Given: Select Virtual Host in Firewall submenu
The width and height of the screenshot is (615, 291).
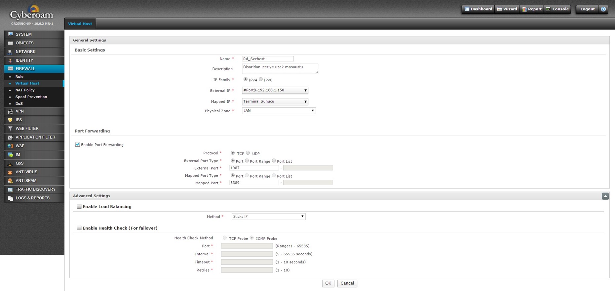Looking at the screenshot, I should pos(27,83).
